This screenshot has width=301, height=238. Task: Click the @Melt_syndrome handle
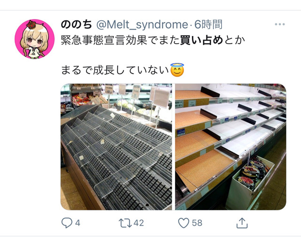(x=142, y=25)
